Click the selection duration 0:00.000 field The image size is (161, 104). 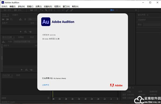click(153, 95)
